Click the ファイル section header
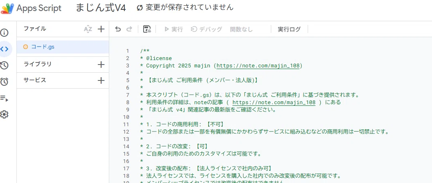The width and height of the screenshot is (432, 183). point(35,29)
